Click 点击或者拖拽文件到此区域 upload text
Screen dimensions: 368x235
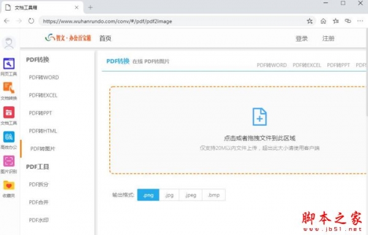coord(259,138)
